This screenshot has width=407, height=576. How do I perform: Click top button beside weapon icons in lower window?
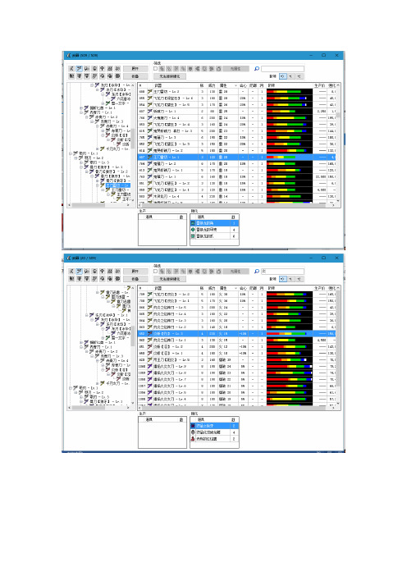click(135, 272)
